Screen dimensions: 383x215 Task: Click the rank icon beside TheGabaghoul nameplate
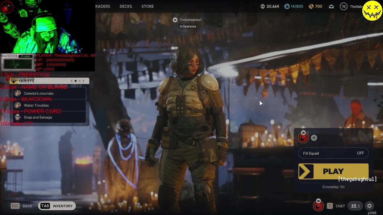175,20
